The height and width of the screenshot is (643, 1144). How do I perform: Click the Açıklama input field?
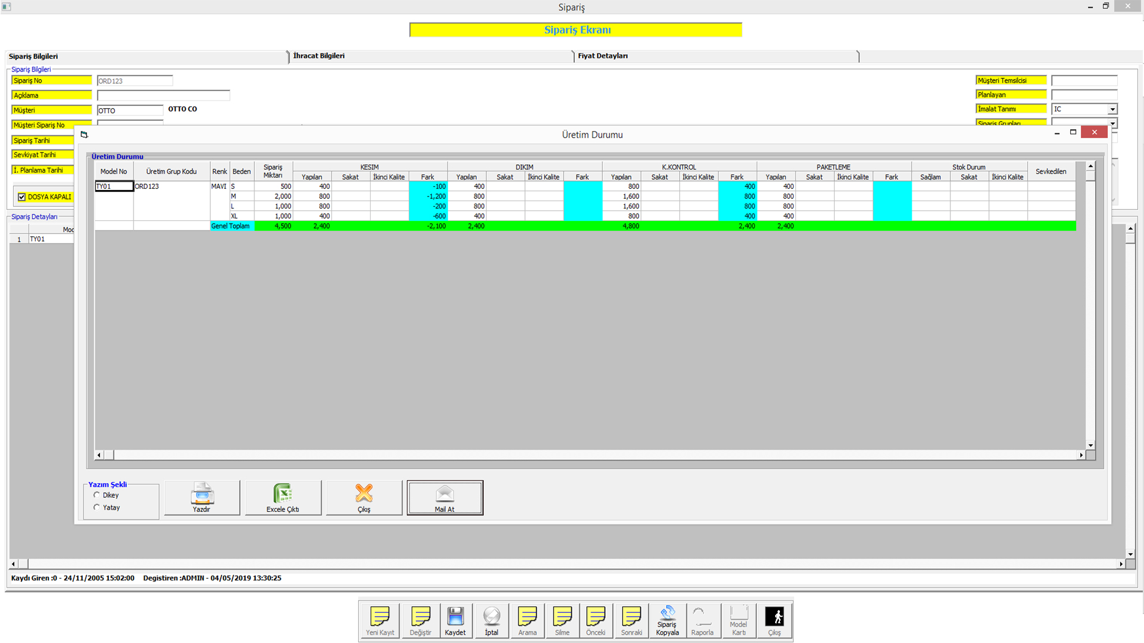click(x=163, y=95)
